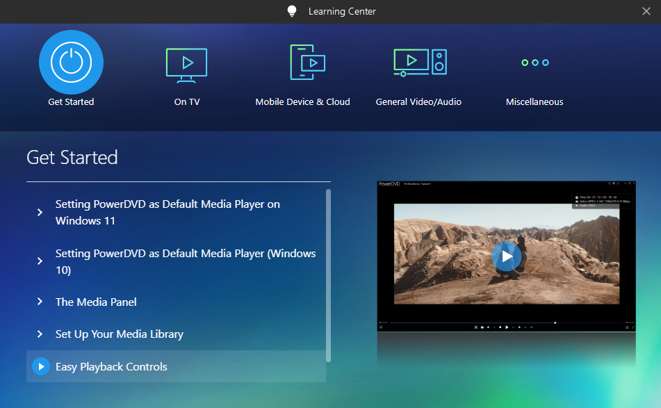Screen dimensions: 661x408
Task: Open The Media Panel topic
Action: point(96,302)
